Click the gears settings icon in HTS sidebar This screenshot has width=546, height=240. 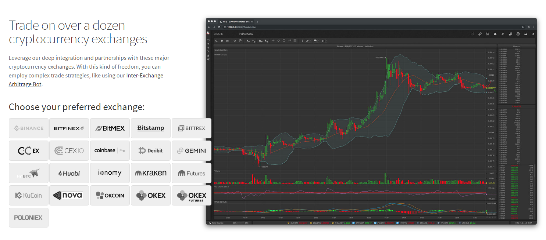coord(208,59)
